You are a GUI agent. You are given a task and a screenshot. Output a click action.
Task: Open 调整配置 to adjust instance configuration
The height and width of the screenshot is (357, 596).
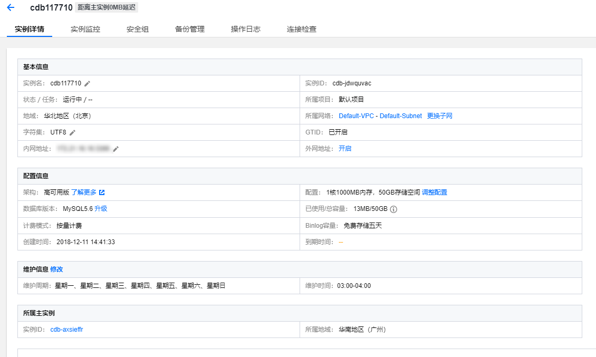tap(435, 192)
